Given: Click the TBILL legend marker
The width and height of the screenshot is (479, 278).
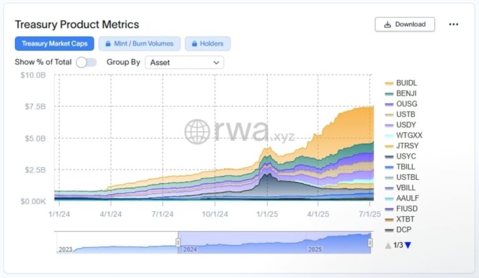Looking at the screenshot, I should [x=389, y=167].
